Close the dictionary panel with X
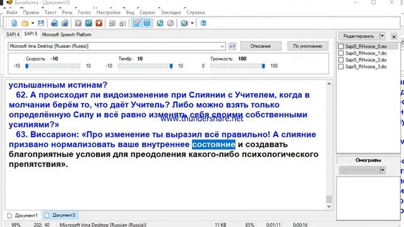Screen dimensions: 404x227 (x=394, y=37)
